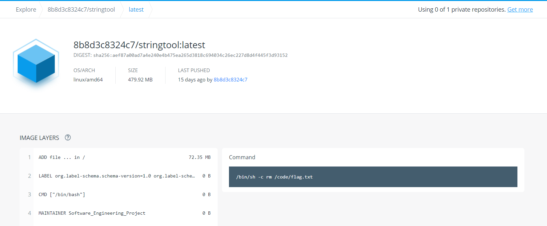Click the blue cube image icon
This screenshot has width=547, height=226.
coord(36,63)
